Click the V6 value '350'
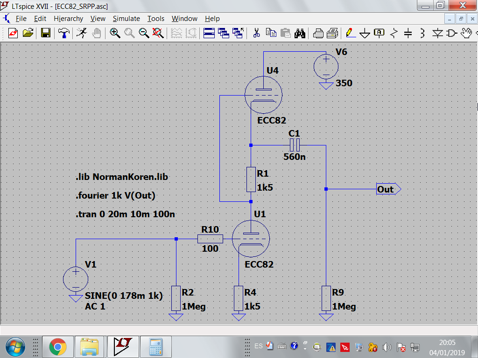 point(344,83)
